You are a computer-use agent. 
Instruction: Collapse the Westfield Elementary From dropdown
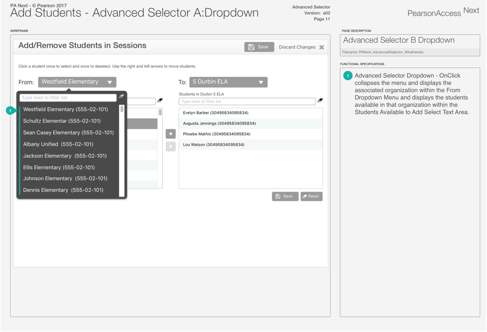click(77, 82)
